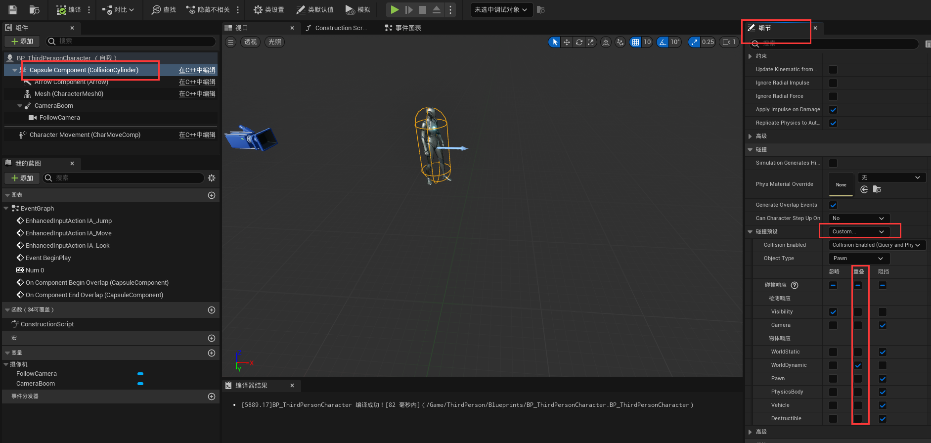Select the Translate move gizmo tool
This screenshot has height=443, width=931.
click(x=567, y=42)
